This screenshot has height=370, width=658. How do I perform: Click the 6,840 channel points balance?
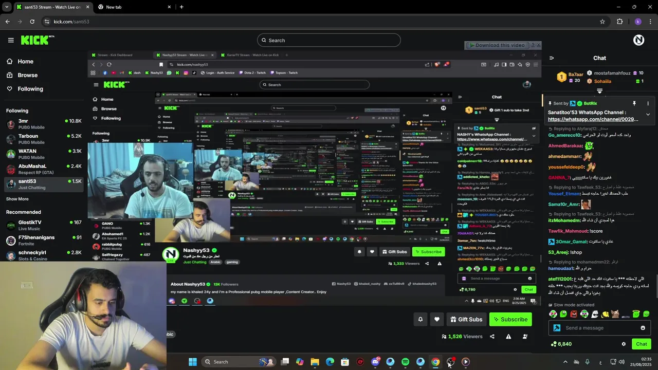(561, 344)
